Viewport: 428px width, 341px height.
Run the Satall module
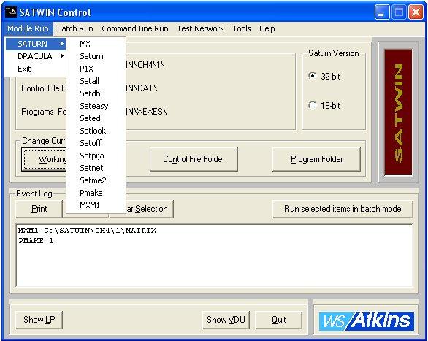click(96, 81)
